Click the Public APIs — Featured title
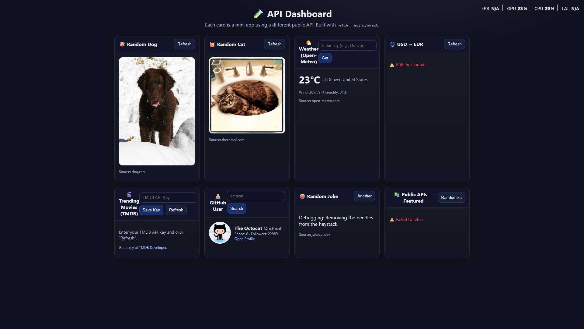 click(417, 198)
